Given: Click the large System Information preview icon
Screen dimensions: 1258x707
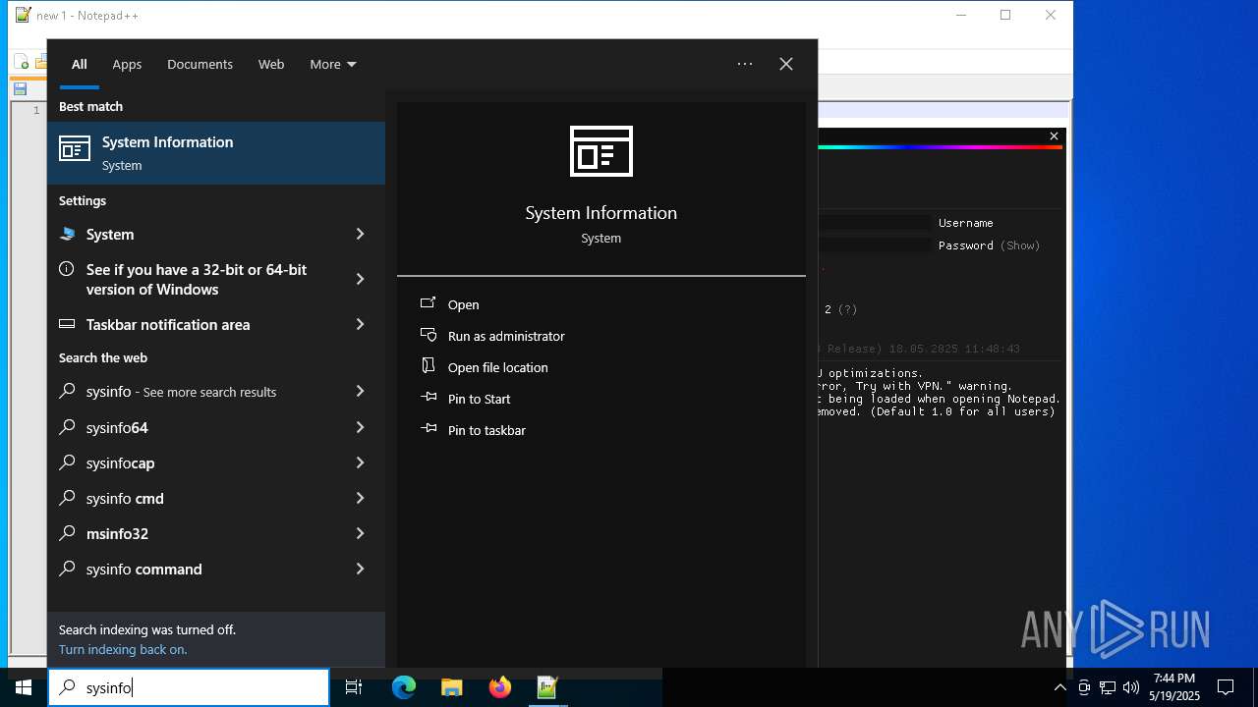Looking at the screenshot, I should [x=601, y=151].
